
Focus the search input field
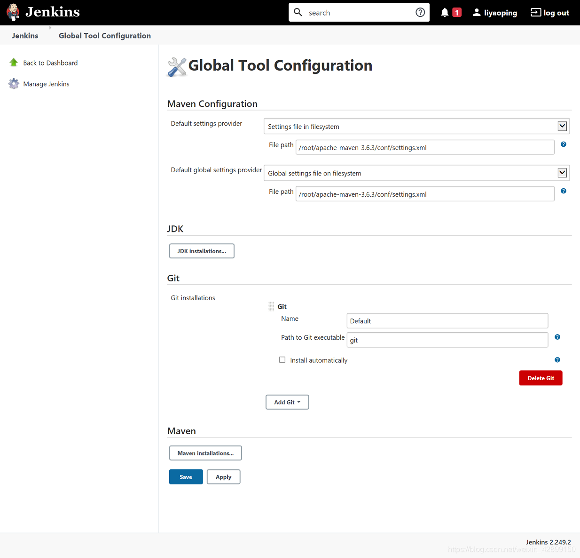(x=359, y=13)
